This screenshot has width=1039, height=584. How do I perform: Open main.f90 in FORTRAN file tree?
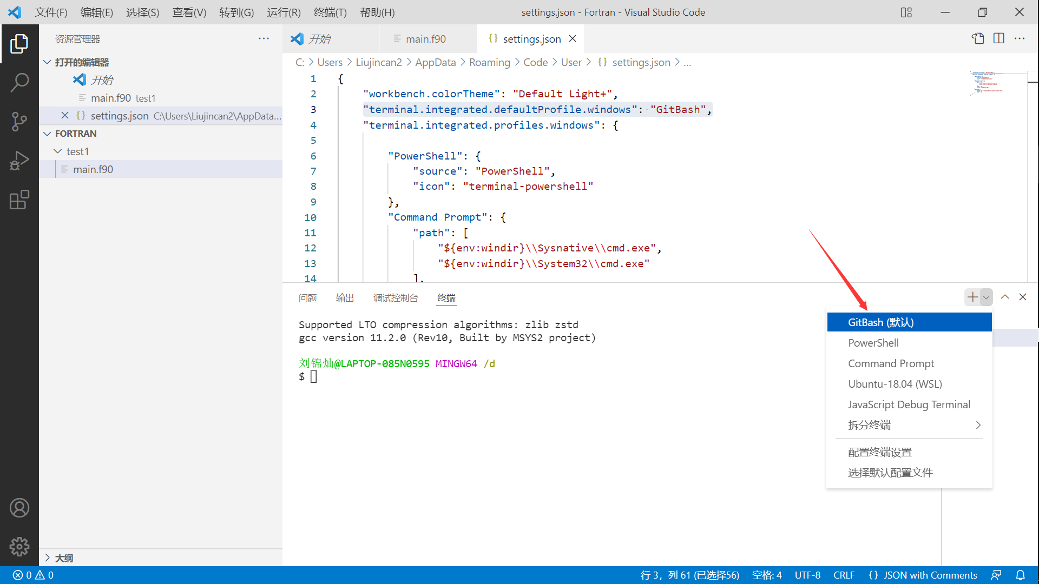pos(161,169)
